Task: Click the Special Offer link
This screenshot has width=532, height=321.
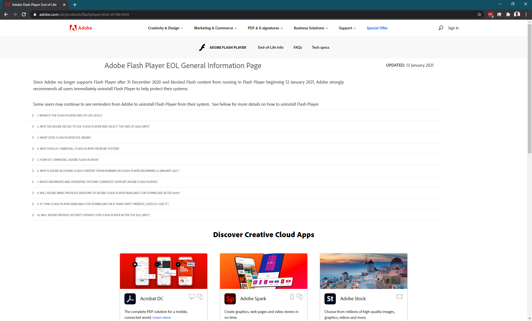Action: click(377, 28)
